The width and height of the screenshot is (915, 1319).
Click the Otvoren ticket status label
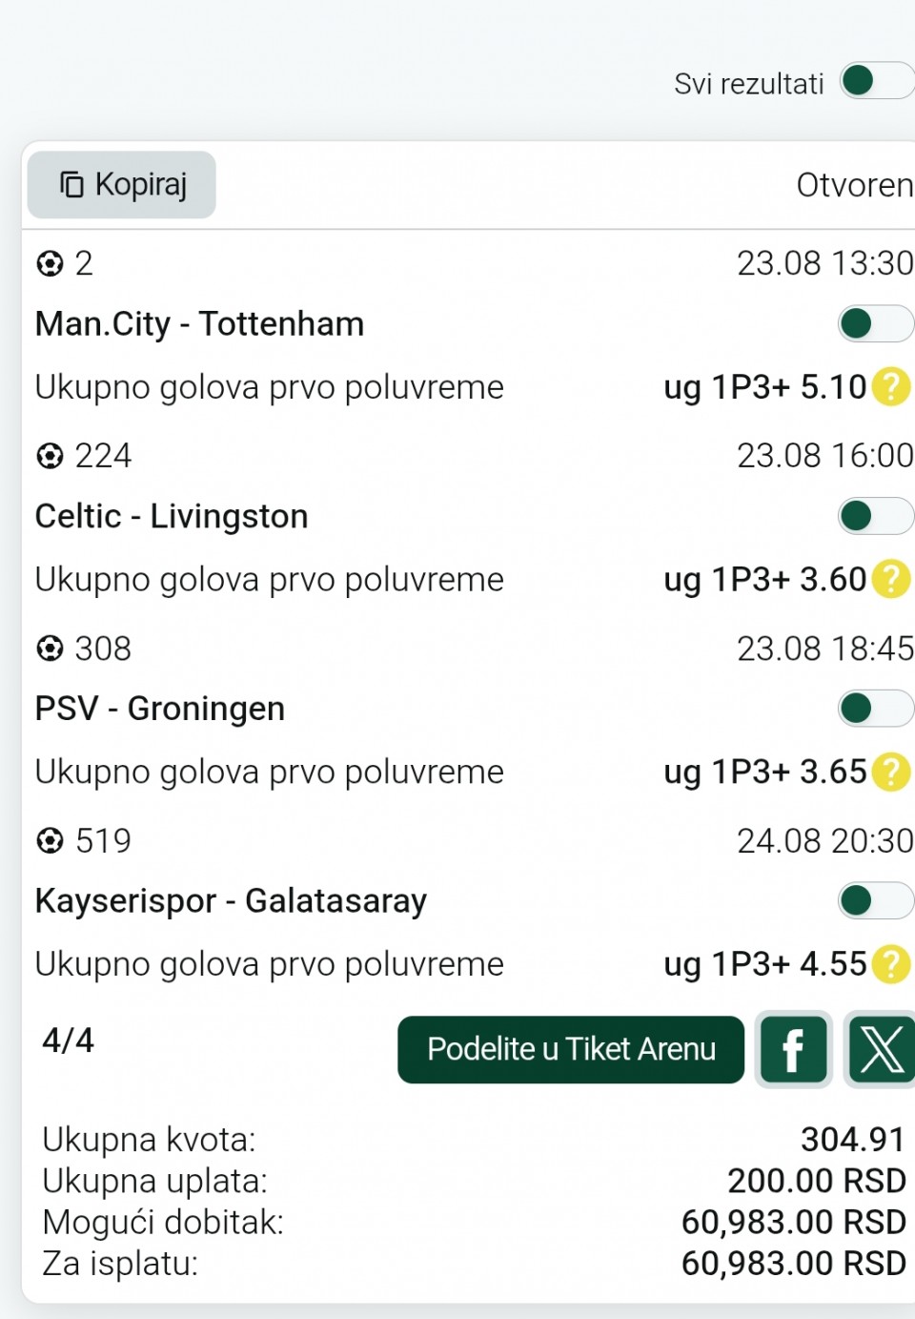(x=855, y=185)
